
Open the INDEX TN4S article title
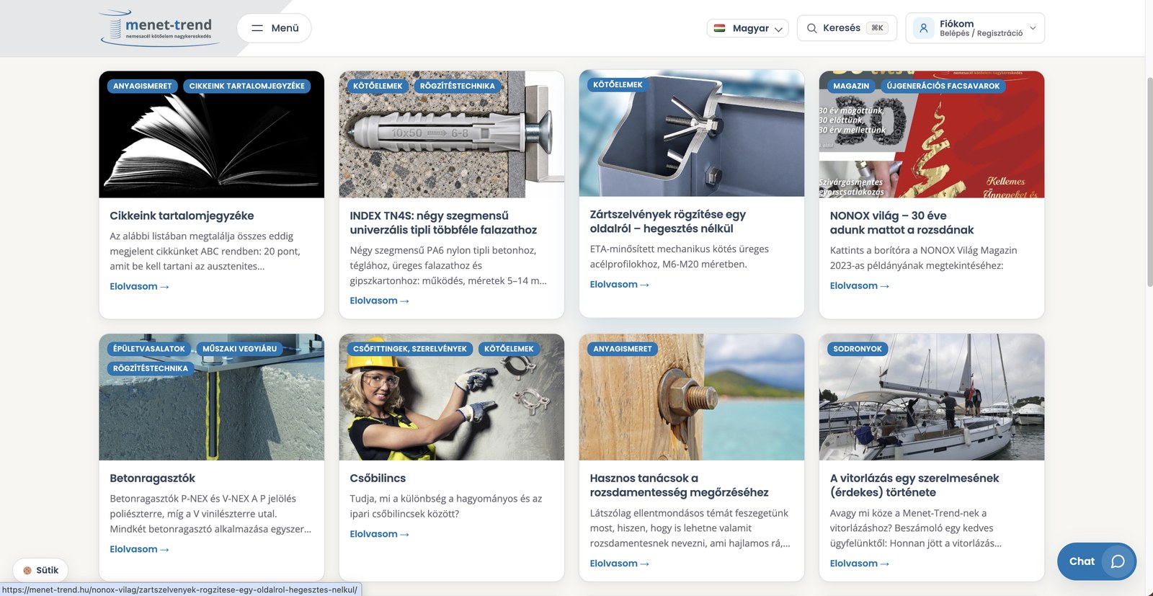[x=443, y=223]
